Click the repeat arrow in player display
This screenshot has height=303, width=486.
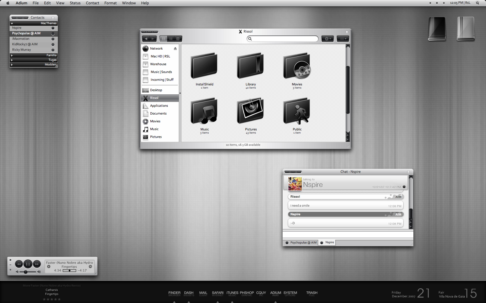pos(91,267)
